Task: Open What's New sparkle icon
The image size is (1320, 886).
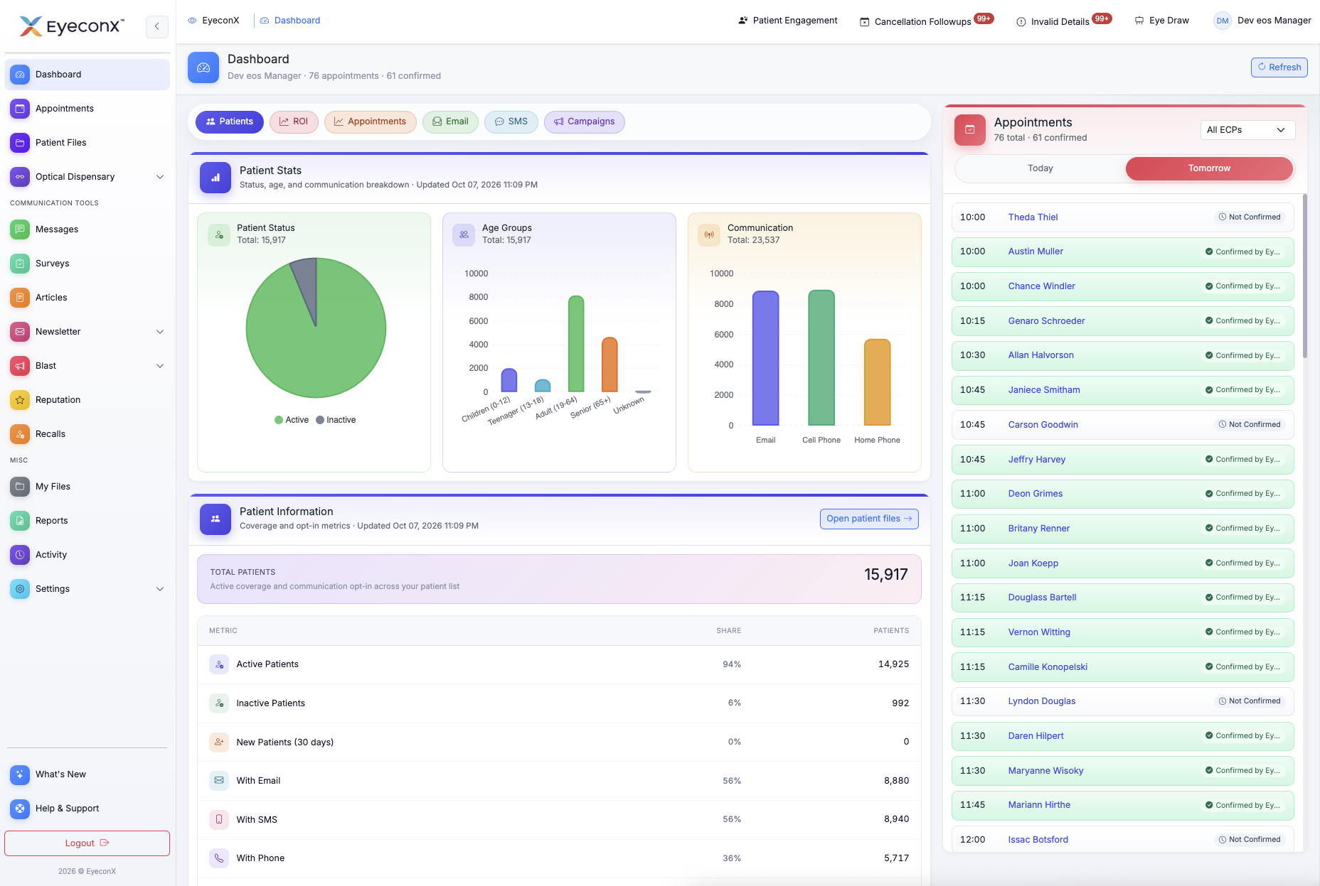Action: (x=20, y=774)
